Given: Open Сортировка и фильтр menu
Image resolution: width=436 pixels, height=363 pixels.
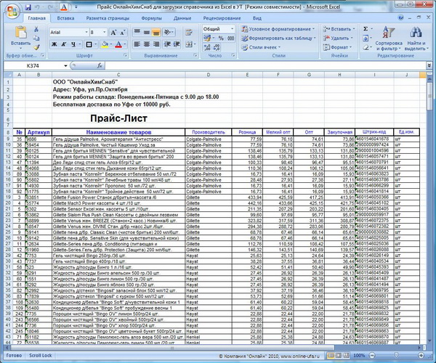Looking at the screenshot, I should (389, 38).
